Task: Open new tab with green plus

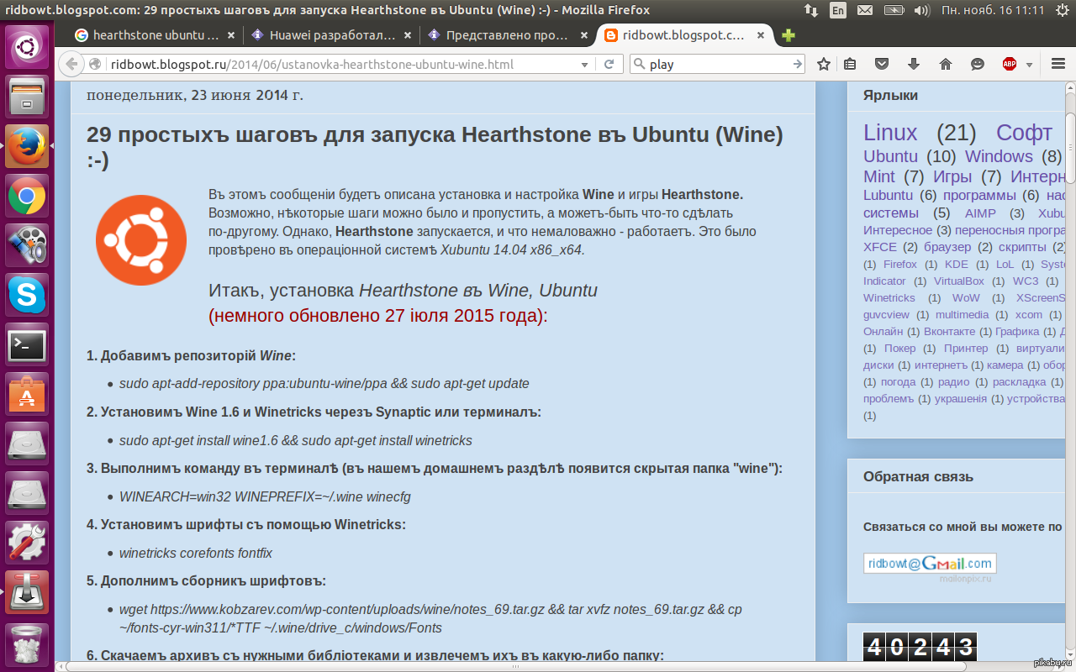Action: [x=788, y=35]
